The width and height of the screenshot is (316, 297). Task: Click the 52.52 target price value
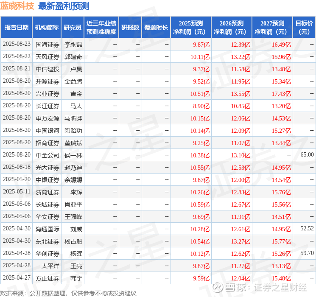pyautogui.click(x=307, y=228)
